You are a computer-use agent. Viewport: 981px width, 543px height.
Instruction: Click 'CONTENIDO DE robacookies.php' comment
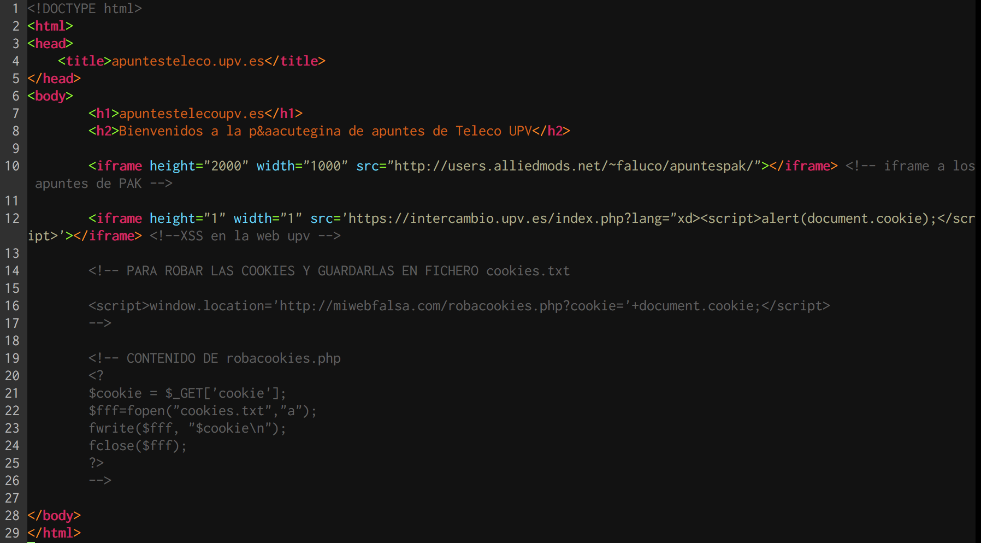(234, 358)
